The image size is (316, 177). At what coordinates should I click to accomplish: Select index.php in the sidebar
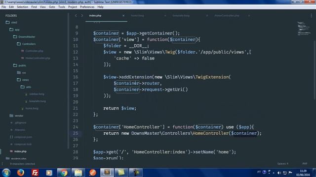(20, 151)
